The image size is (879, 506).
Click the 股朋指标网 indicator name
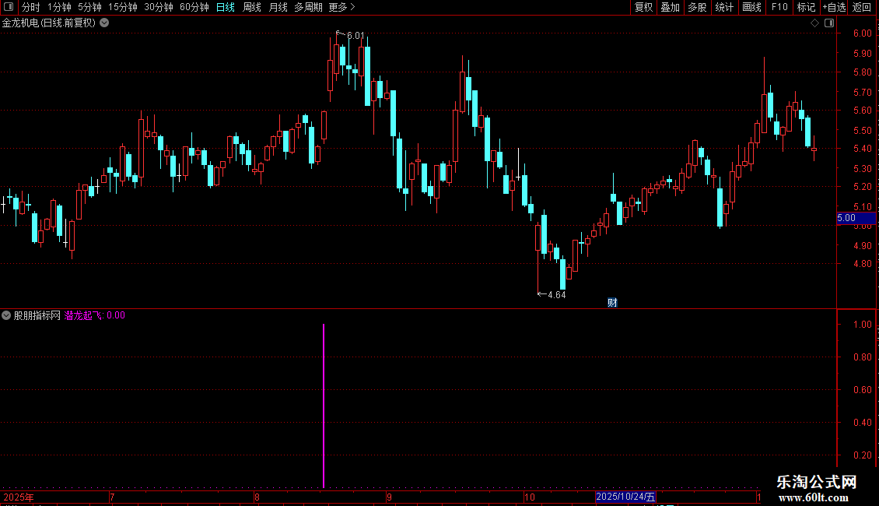37,315
